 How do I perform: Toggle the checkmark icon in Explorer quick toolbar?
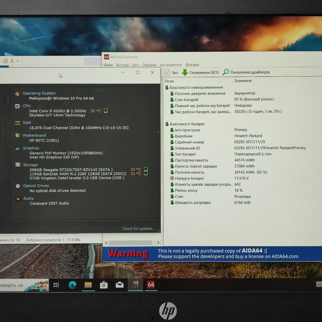[5, 61]
